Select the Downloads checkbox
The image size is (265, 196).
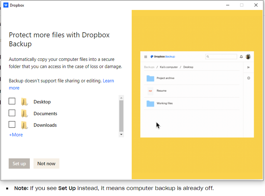(12, 125)
